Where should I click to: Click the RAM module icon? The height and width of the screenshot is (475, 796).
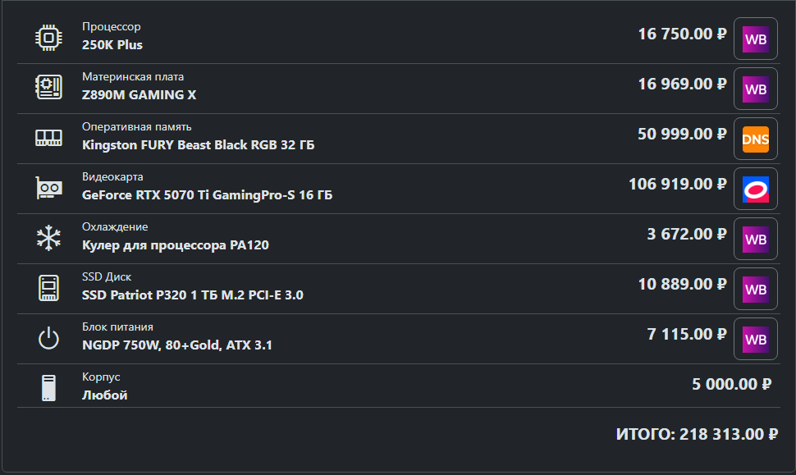tap(48, 138)
